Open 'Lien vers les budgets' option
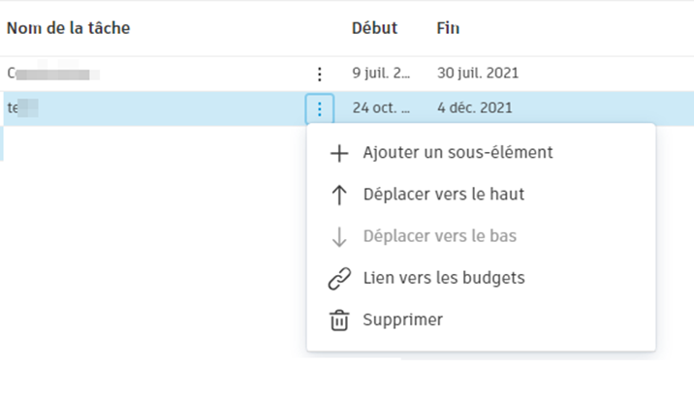 tap(443, 279)
